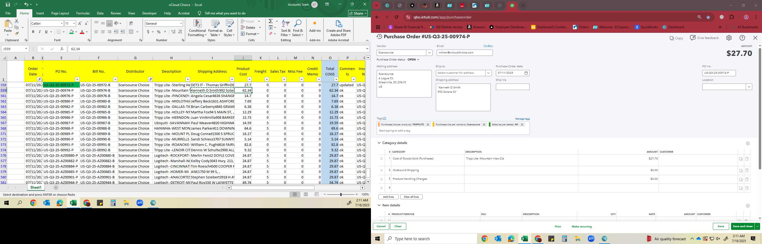Open the Excel File menu
Screen dimensions: 762x244
(8, 13)
